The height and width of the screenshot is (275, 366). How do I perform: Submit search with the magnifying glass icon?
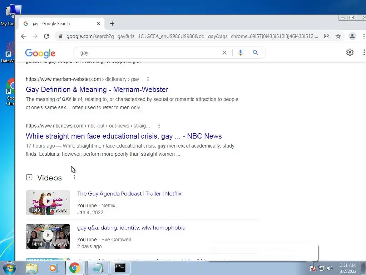point(255,53)
